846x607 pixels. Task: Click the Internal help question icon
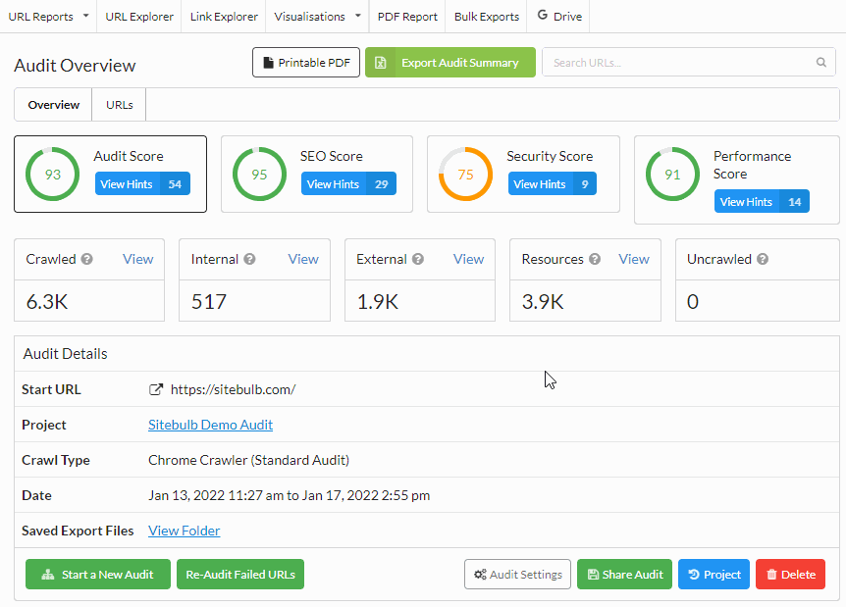coord(249,259)
